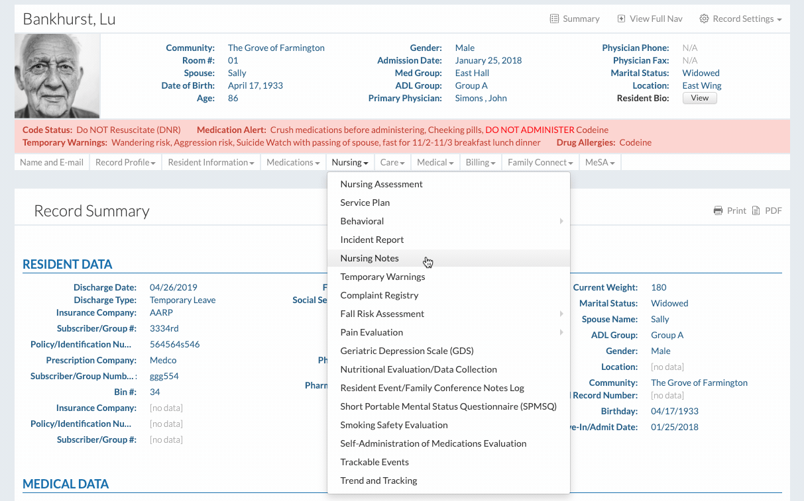
Task: Click the Print printer icon
Action: pos(718,211)
